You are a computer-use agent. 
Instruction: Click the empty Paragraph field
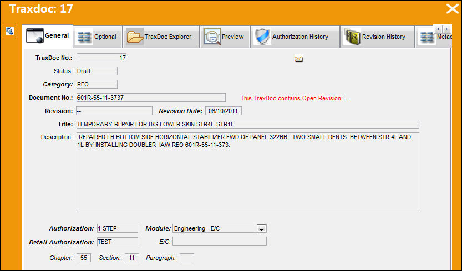pyautogui.click(x=187, y=258)
